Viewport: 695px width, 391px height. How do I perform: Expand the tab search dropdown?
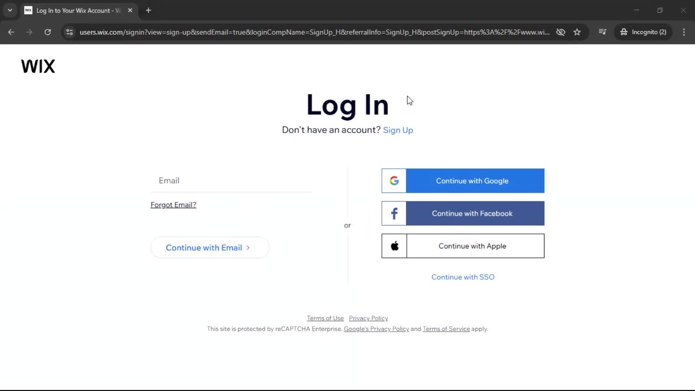coord(10,10)
